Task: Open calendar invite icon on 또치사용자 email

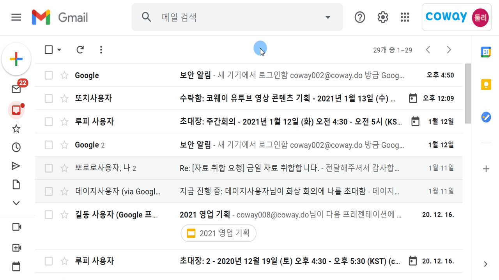Action: click(x=412, y=98)
